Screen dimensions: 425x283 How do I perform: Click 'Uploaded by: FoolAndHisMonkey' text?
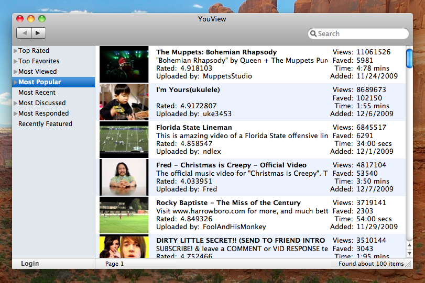click(211, 227)
